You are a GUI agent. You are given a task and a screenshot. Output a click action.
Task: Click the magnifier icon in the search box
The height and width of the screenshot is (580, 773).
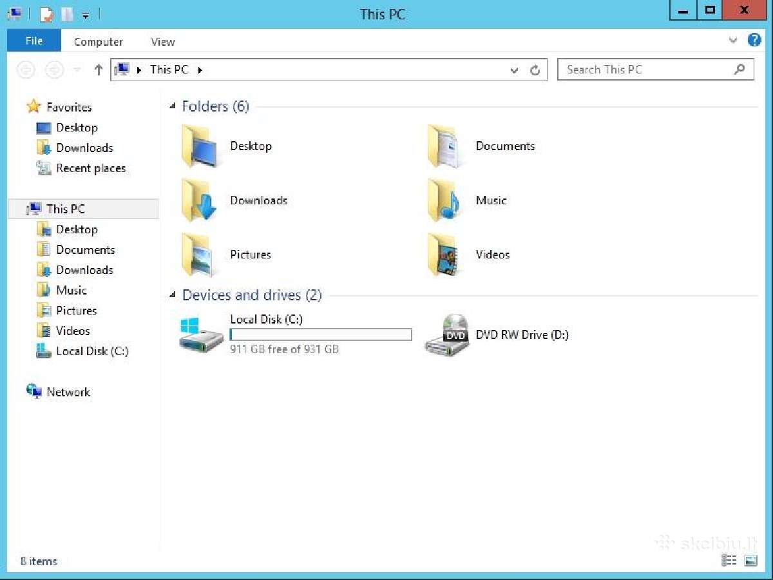(x=740, y=69)
